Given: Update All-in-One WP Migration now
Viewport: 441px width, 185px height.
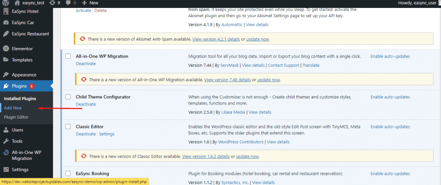Looking at the screenshot, I should [268, 80].
